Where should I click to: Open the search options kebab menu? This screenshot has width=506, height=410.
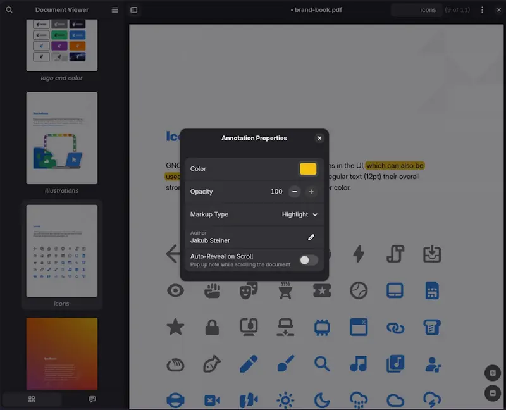tap(481, 9)
